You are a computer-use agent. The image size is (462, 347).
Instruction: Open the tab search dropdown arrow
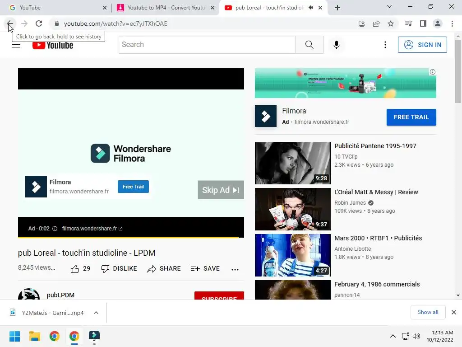(x=389, y=6)
